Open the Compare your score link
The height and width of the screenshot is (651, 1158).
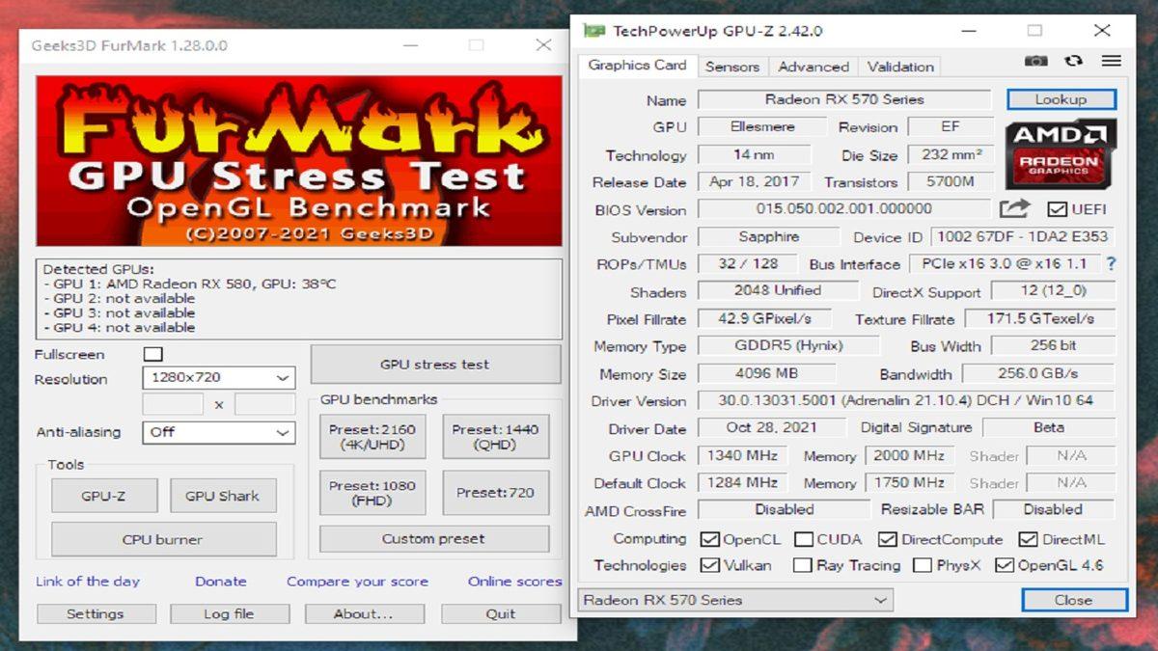tap(357, 582)
